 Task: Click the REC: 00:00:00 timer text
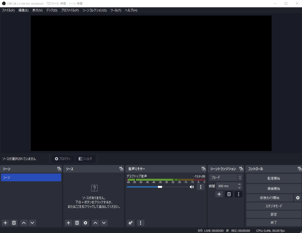[x=240, y=230]
